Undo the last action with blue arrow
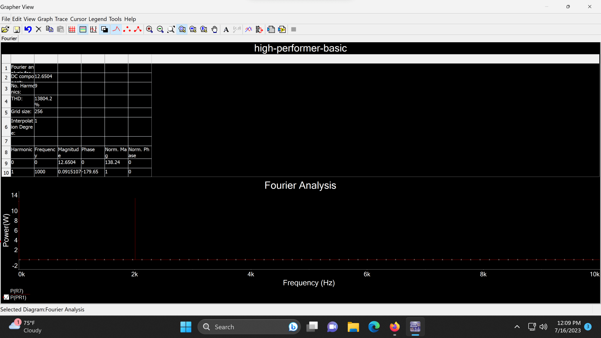 coord(28,29)
